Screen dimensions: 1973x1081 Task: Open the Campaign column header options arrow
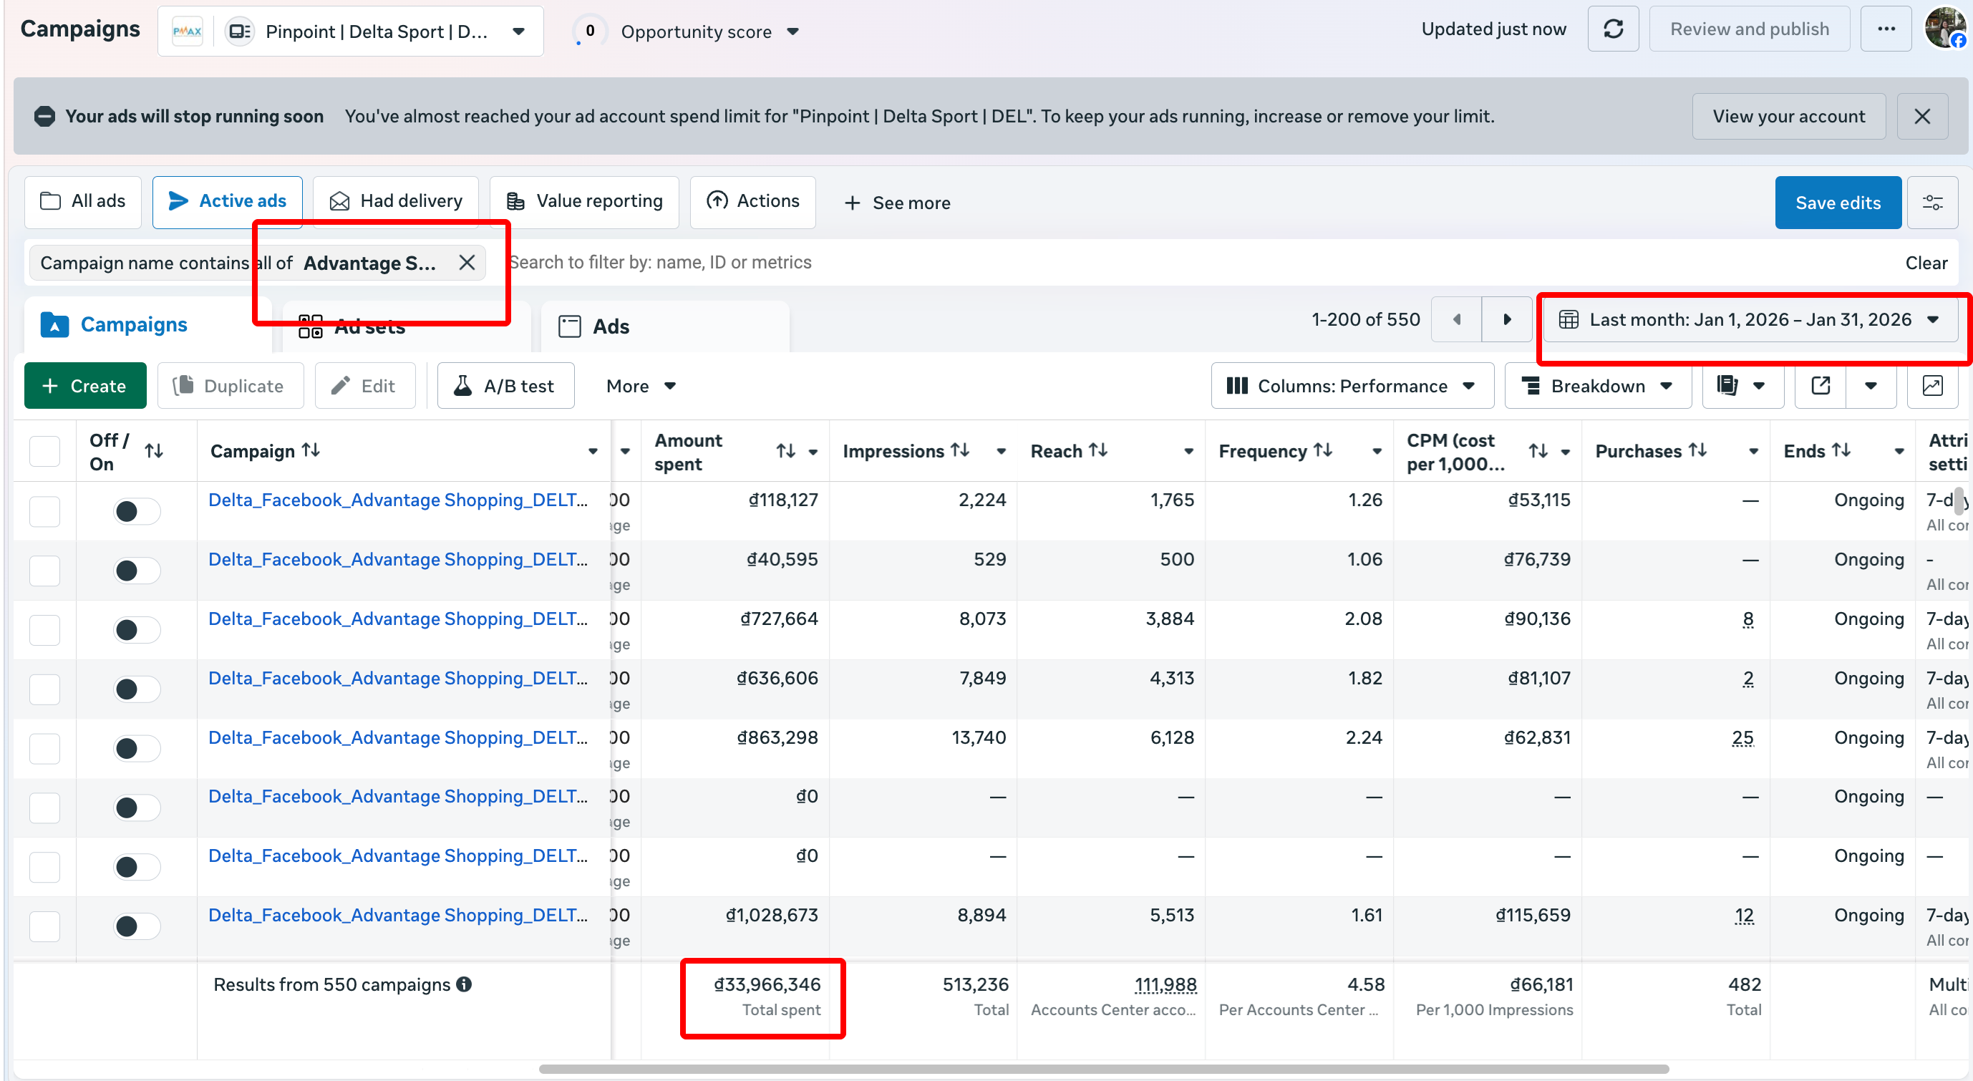(x=593, y=451)
